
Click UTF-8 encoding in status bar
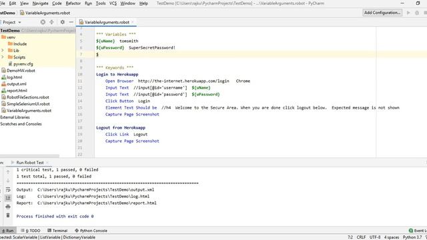click(x=375, y=237)
